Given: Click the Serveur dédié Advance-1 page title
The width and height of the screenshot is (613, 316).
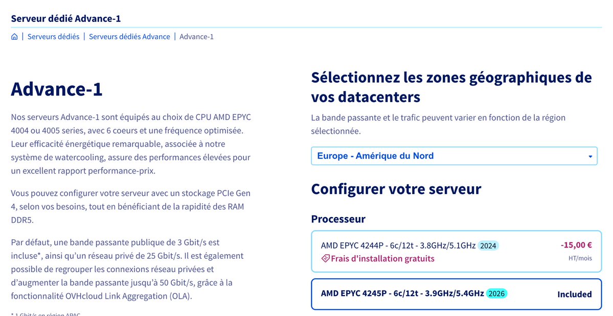Looking at the screenshot, I should coord(65,18).
